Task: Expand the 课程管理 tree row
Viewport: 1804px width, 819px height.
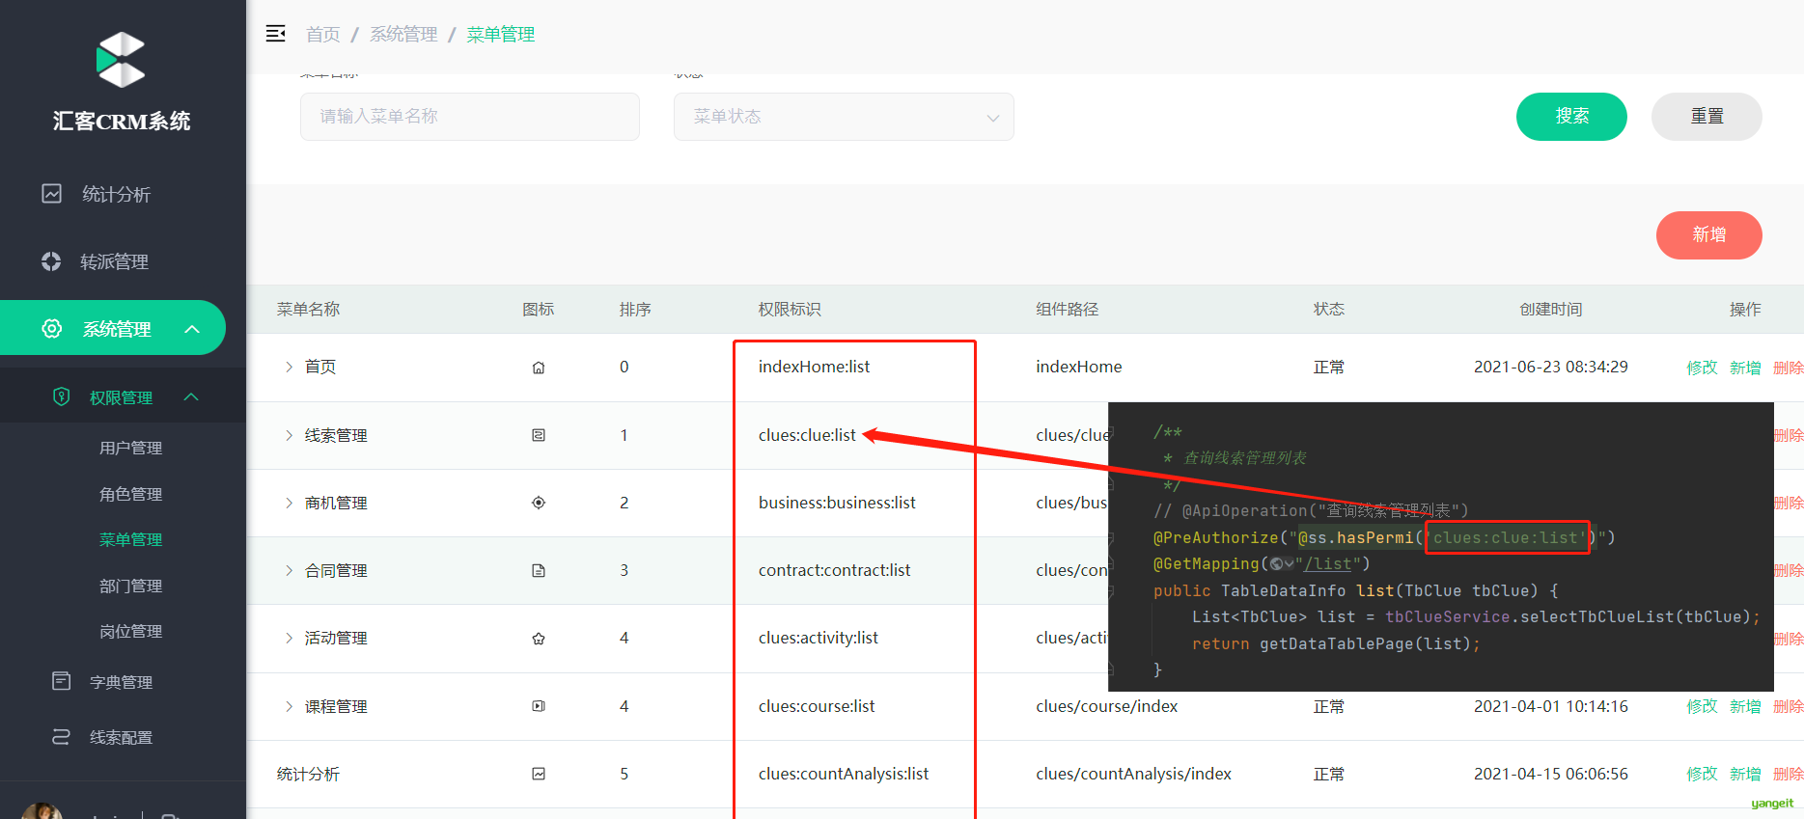Action: tap(289, 706)
